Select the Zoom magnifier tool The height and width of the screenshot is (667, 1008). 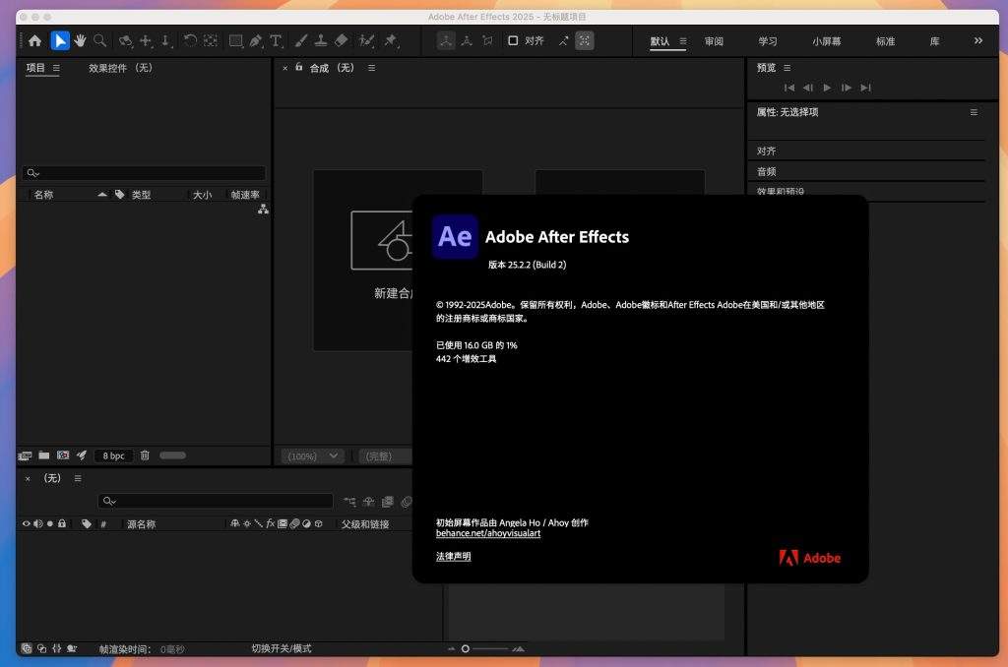pyautogui.click(x=99, y=40)
